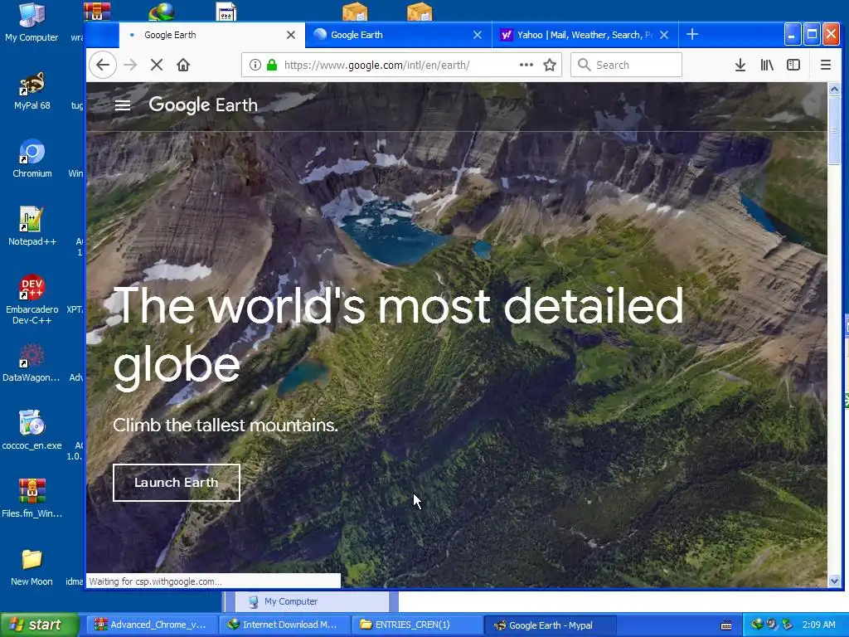
Task: Select the Notepad++ desktop icon
Action: (32, 227)
